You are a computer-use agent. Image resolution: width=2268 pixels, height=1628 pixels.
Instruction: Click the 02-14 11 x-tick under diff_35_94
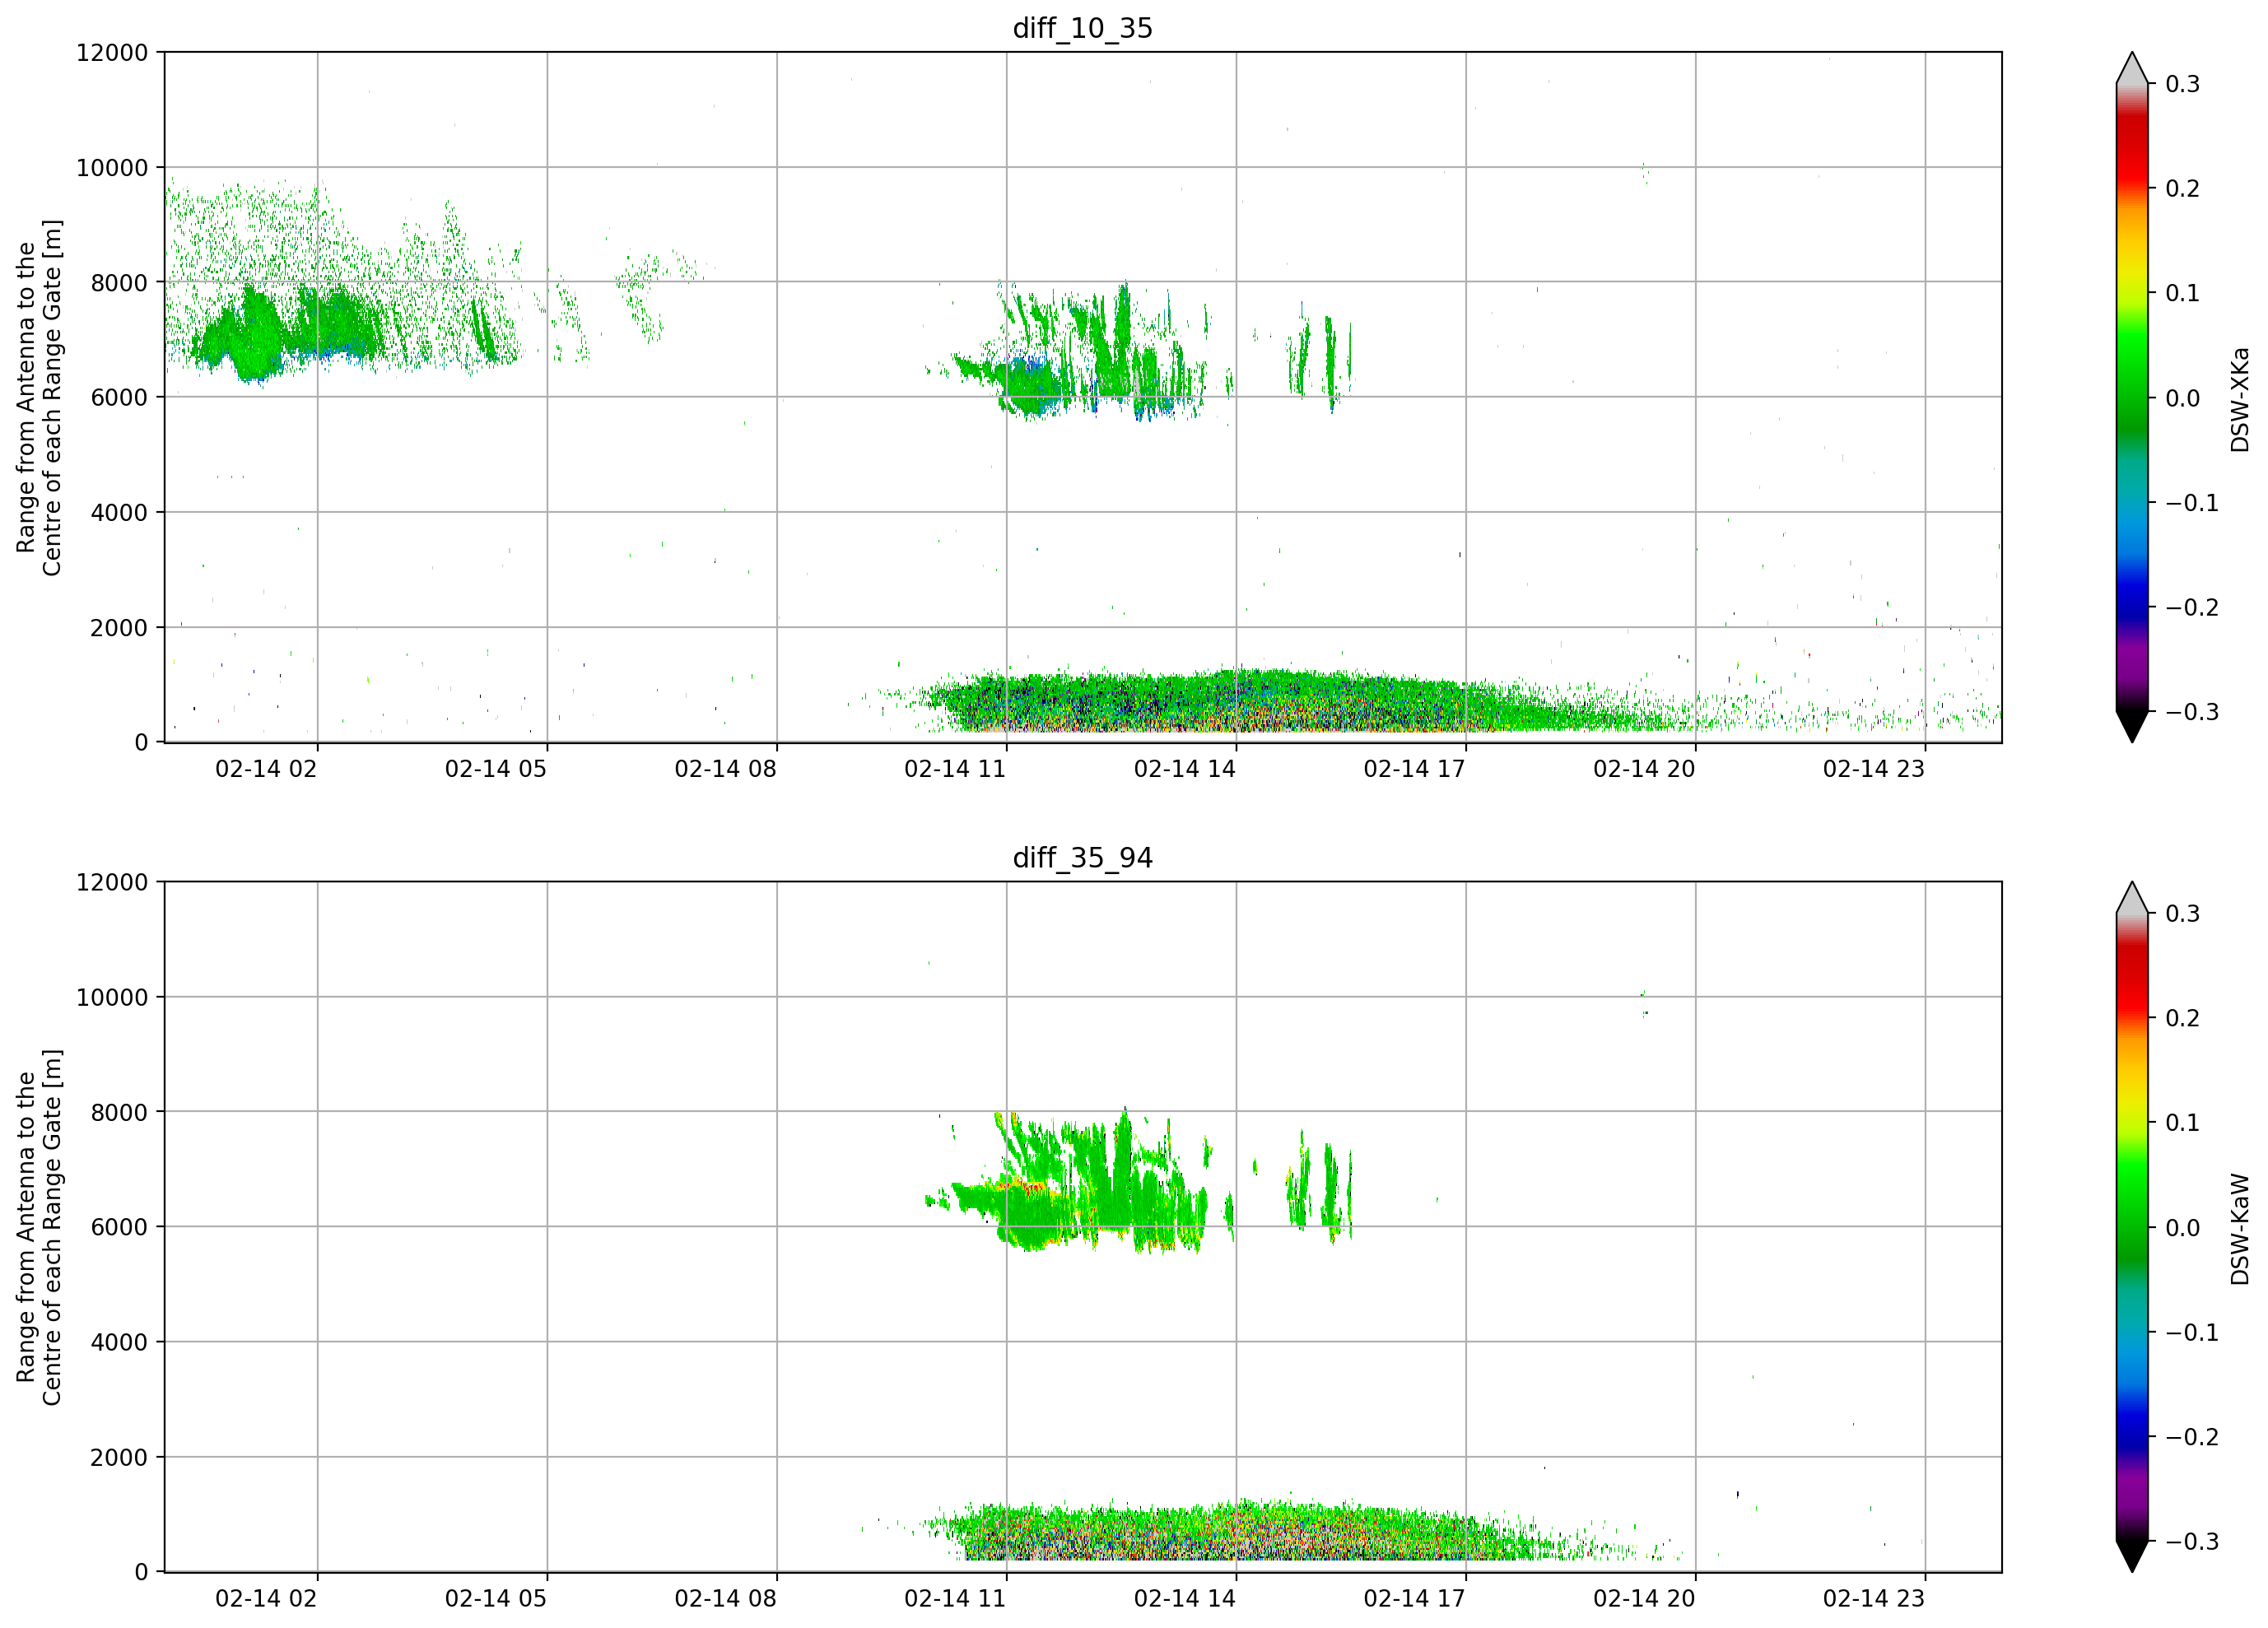(955, 1599)
